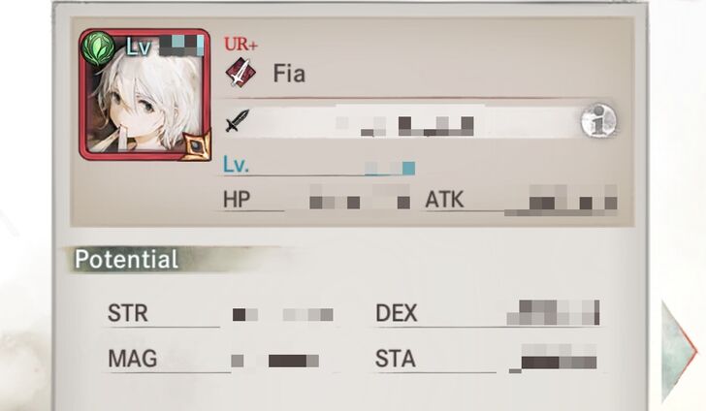This screenshot has width=706, height=411.
Task: Click the HP stat label
Action: pos(237,200)
